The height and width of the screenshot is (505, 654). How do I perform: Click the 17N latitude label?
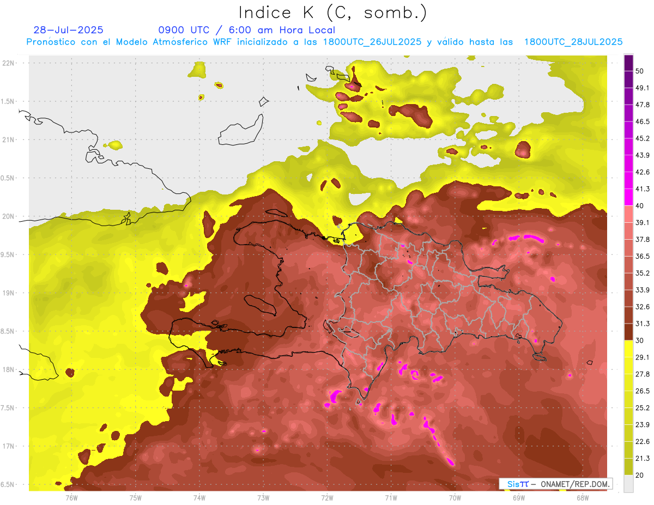pyautogui.click(x=9, y=446)
